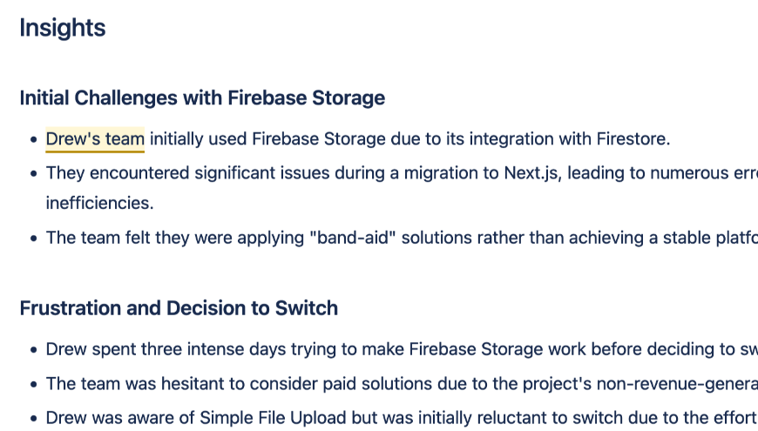Click the "Insights" page heading
The height and width of the screenshot is (431, 758).
[x=63, y=28]
